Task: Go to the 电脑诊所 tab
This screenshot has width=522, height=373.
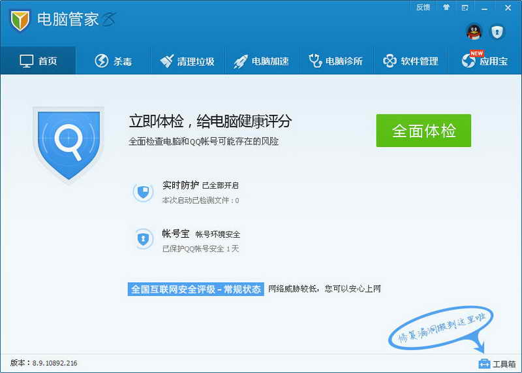Action: click(335, 61)
